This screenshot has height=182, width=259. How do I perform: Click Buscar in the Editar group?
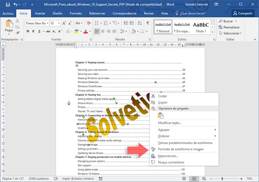point(228,21)
